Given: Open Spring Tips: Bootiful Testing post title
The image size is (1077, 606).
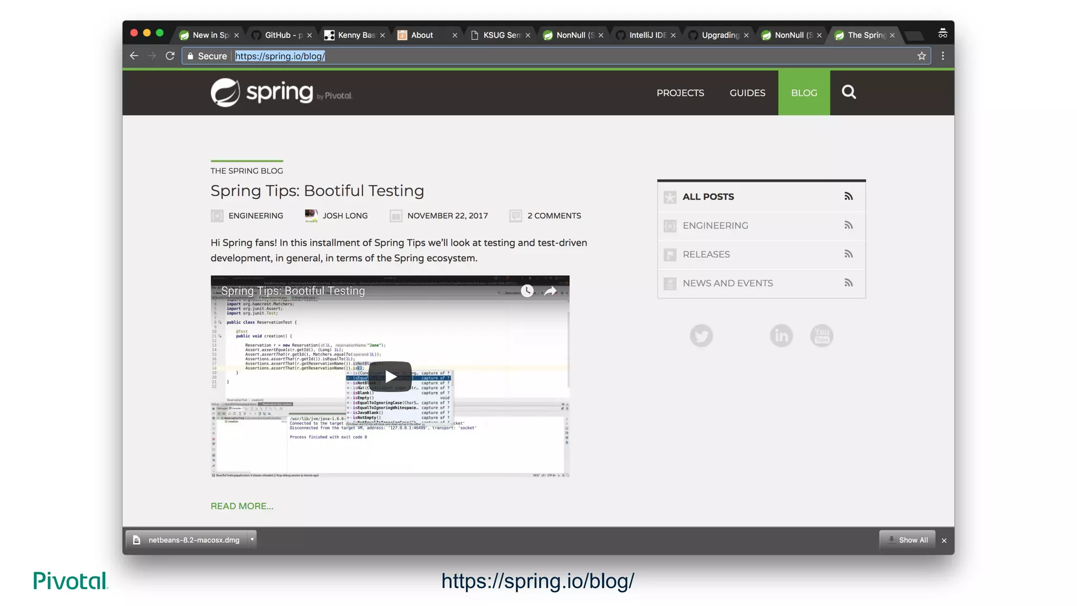Looking at the screenshot, I should click(317, 190).
